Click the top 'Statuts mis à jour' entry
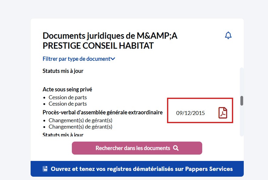 point(63,71)
